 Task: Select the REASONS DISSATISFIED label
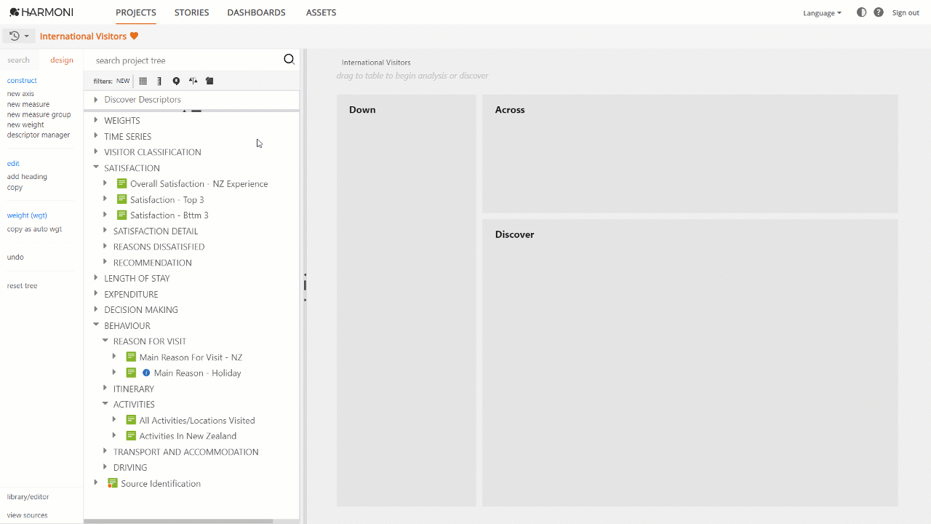159,247
